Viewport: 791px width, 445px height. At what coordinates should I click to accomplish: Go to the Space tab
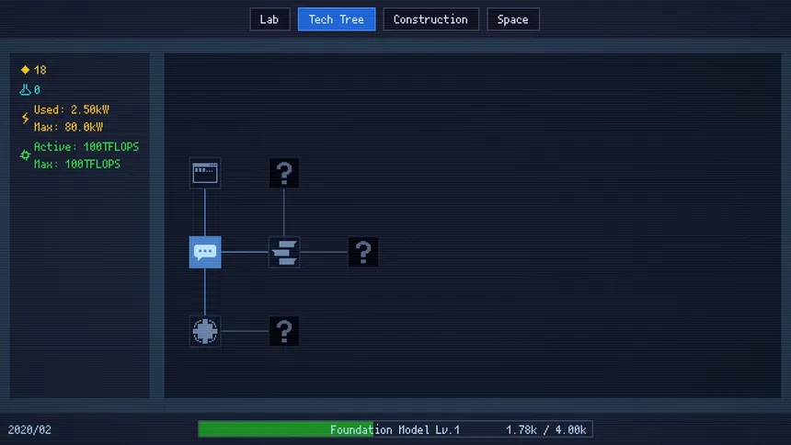pyautogui.click(x=513, y=19)
